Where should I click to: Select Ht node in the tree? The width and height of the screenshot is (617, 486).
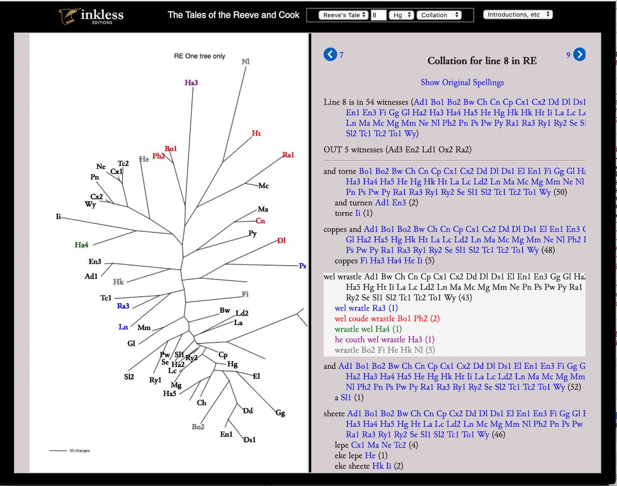click(x=256, y=133)
